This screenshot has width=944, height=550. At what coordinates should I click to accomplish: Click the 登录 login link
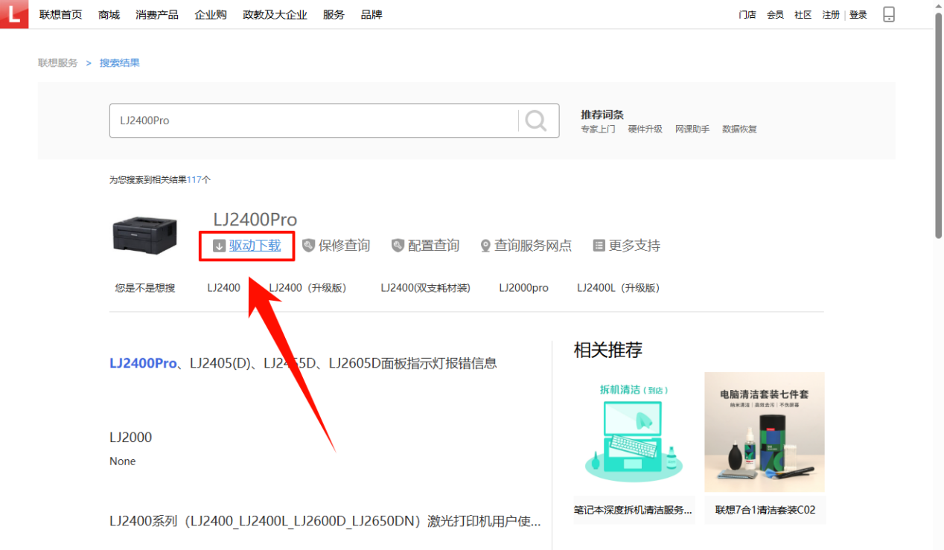(858, 13)
